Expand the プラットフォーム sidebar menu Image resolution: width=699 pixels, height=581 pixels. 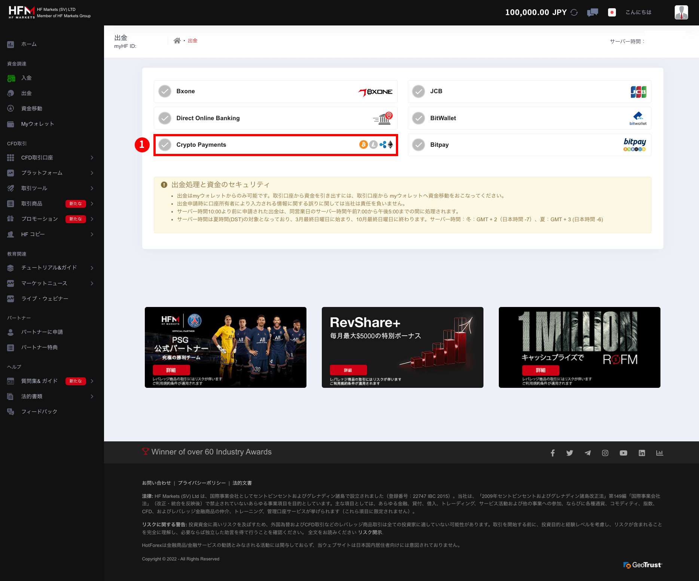[92, 173]
